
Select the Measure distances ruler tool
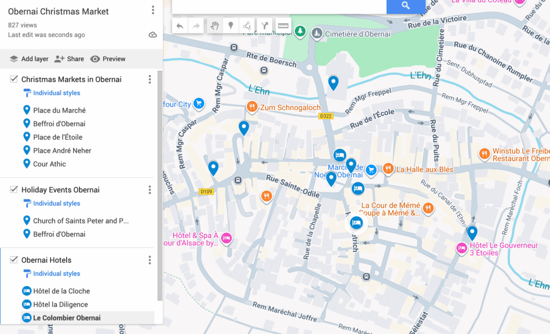283,26
